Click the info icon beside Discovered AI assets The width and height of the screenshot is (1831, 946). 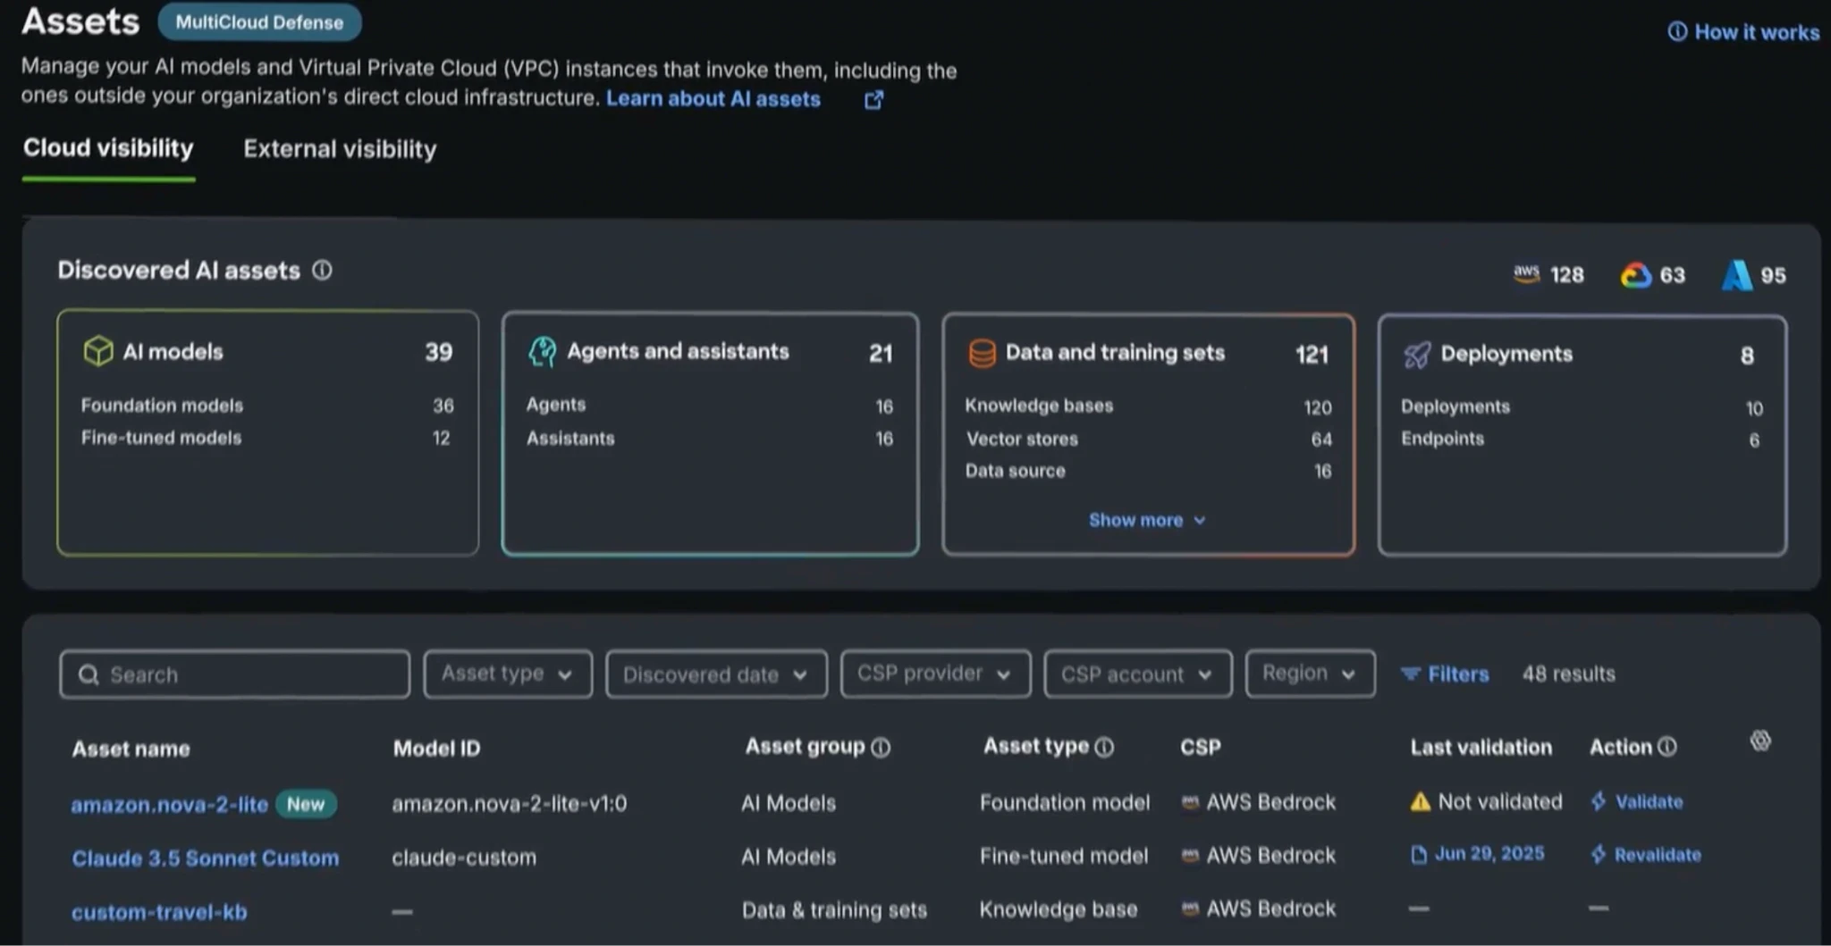(x=322, y=271)
